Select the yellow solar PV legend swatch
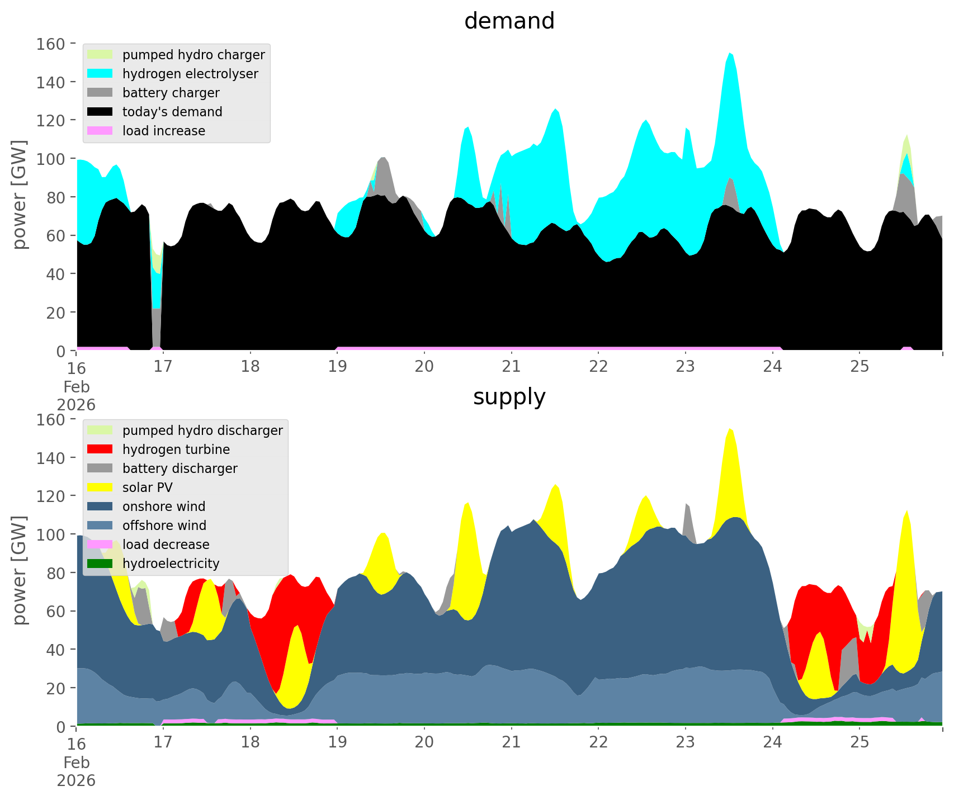 [100, 487]
